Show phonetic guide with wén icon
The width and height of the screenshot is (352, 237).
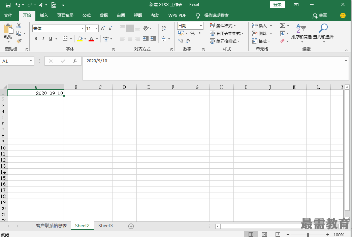pyautogui.click(x=106, y=39)
